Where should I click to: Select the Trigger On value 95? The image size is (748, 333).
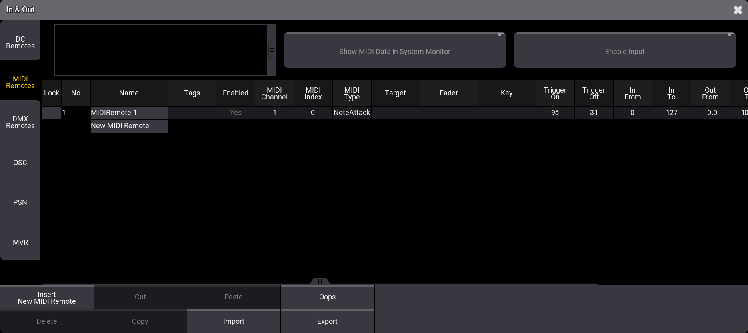[555, 113]
